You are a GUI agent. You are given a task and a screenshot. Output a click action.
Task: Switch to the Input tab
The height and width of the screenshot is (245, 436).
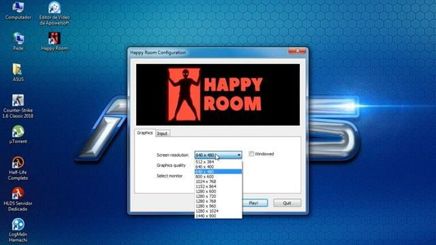click(x=162, y=133)
